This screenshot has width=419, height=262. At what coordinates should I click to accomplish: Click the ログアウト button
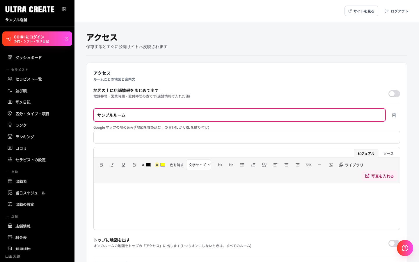tap(396, 11)
